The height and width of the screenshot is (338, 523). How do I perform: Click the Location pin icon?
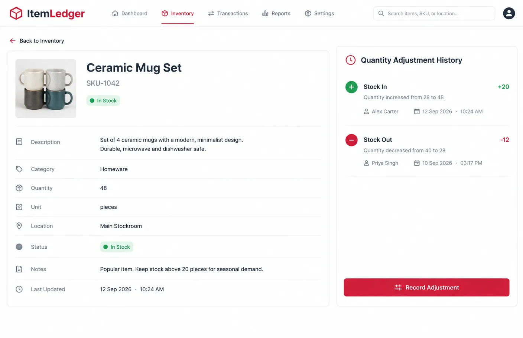[19, 226]
